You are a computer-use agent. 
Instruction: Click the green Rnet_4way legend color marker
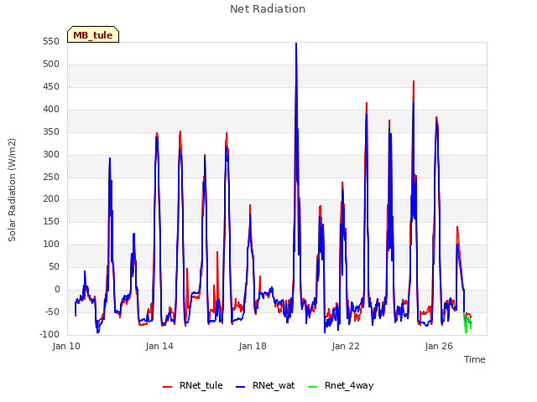[312, 387]
